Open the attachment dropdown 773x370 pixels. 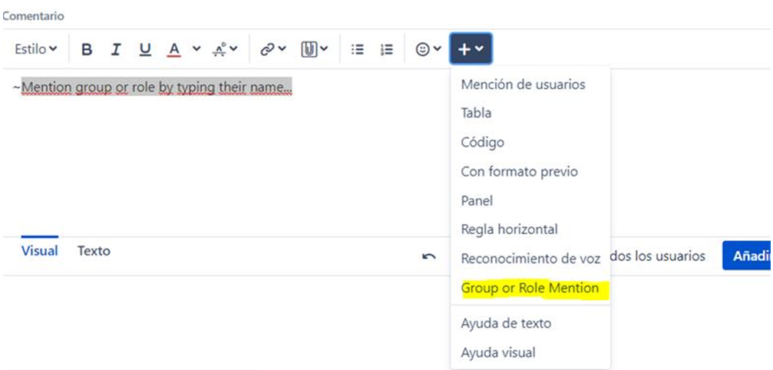[314, 49]
